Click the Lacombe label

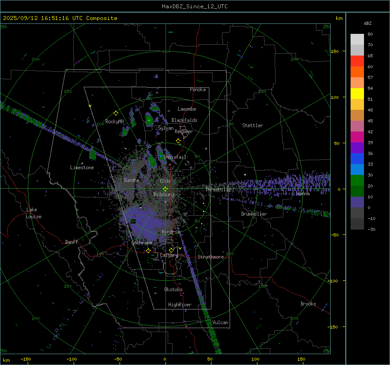(x=187, y=109)
